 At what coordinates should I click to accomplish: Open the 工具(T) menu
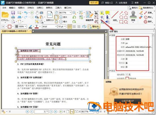coord(58,8)
